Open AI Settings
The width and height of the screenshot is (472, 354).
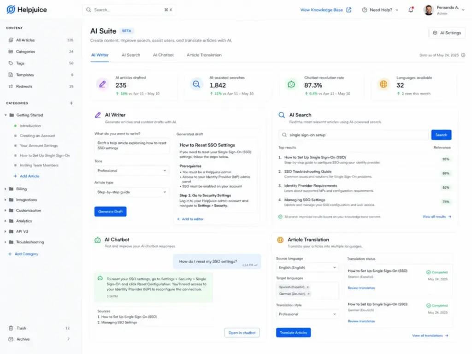(x=447, y=33)
